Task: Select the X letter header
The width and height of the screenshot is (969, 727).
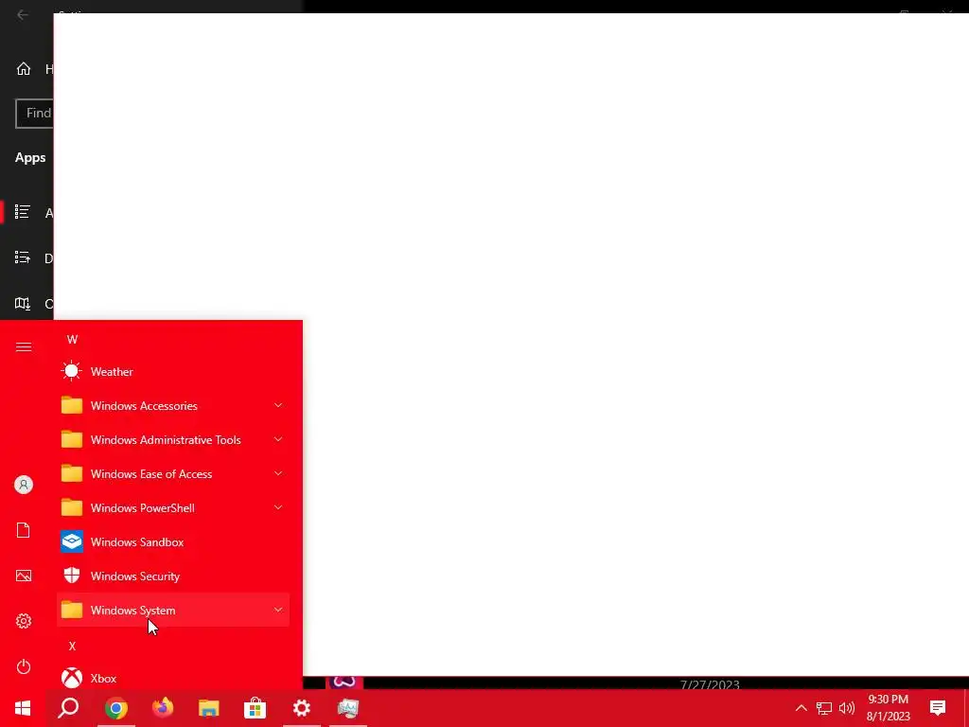Action: click(72, 646)
